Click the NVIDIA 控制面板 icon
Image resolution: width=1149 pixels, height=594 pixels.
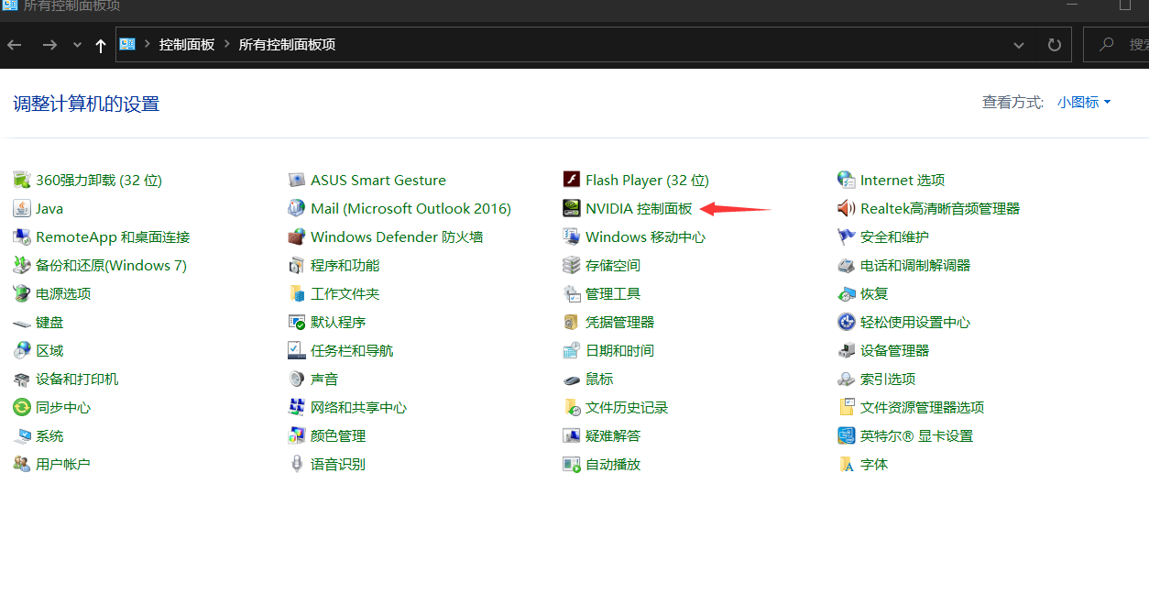[x=572, y=208]
